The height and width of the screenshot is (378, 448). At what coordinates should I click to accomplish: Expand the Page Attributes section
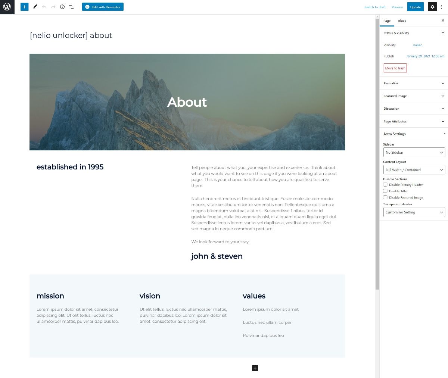[414, 121]
